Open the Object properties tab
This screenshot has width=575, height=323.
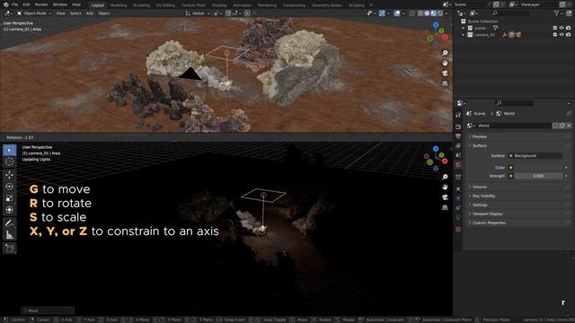[x=458, y=188]
